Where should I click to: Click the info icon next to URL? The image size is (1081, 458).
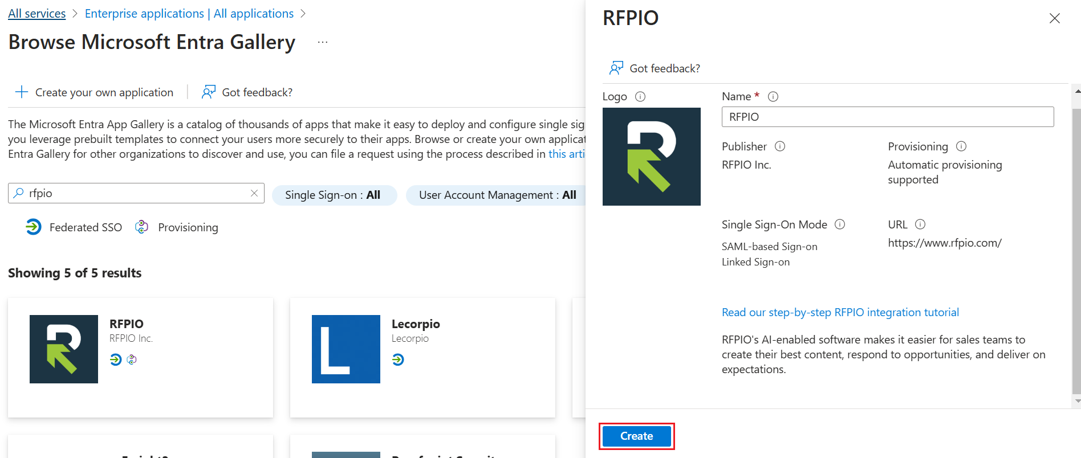tap(920, 224)
